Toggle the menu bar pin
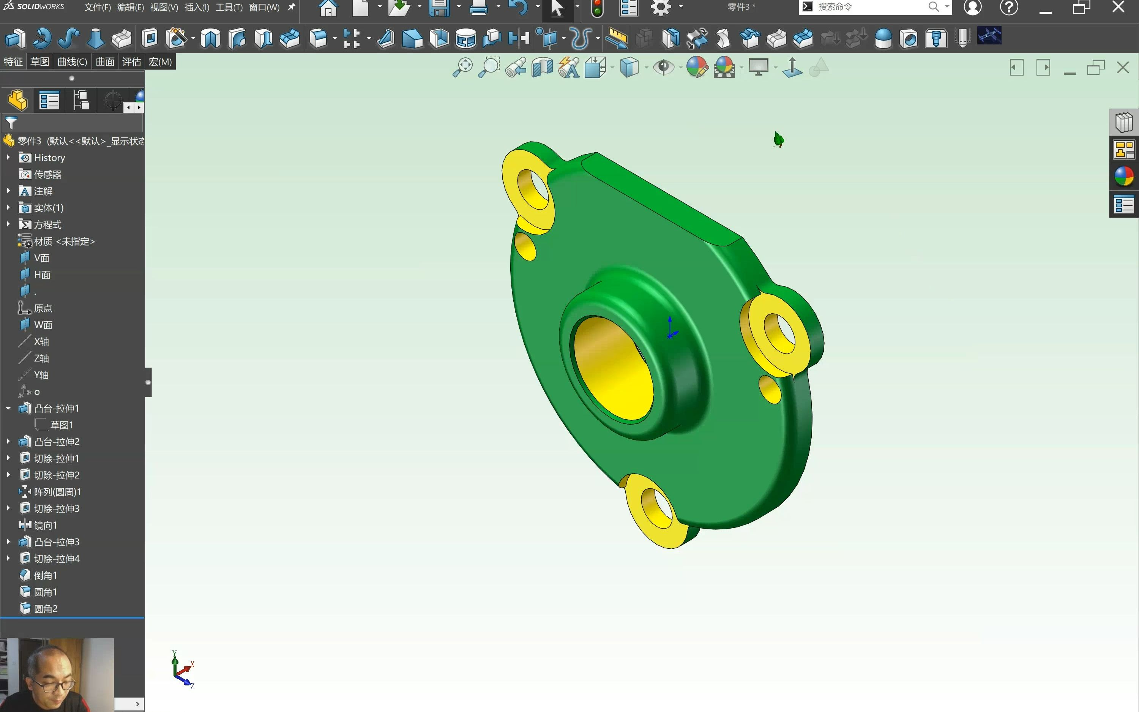 pos(292,7)
